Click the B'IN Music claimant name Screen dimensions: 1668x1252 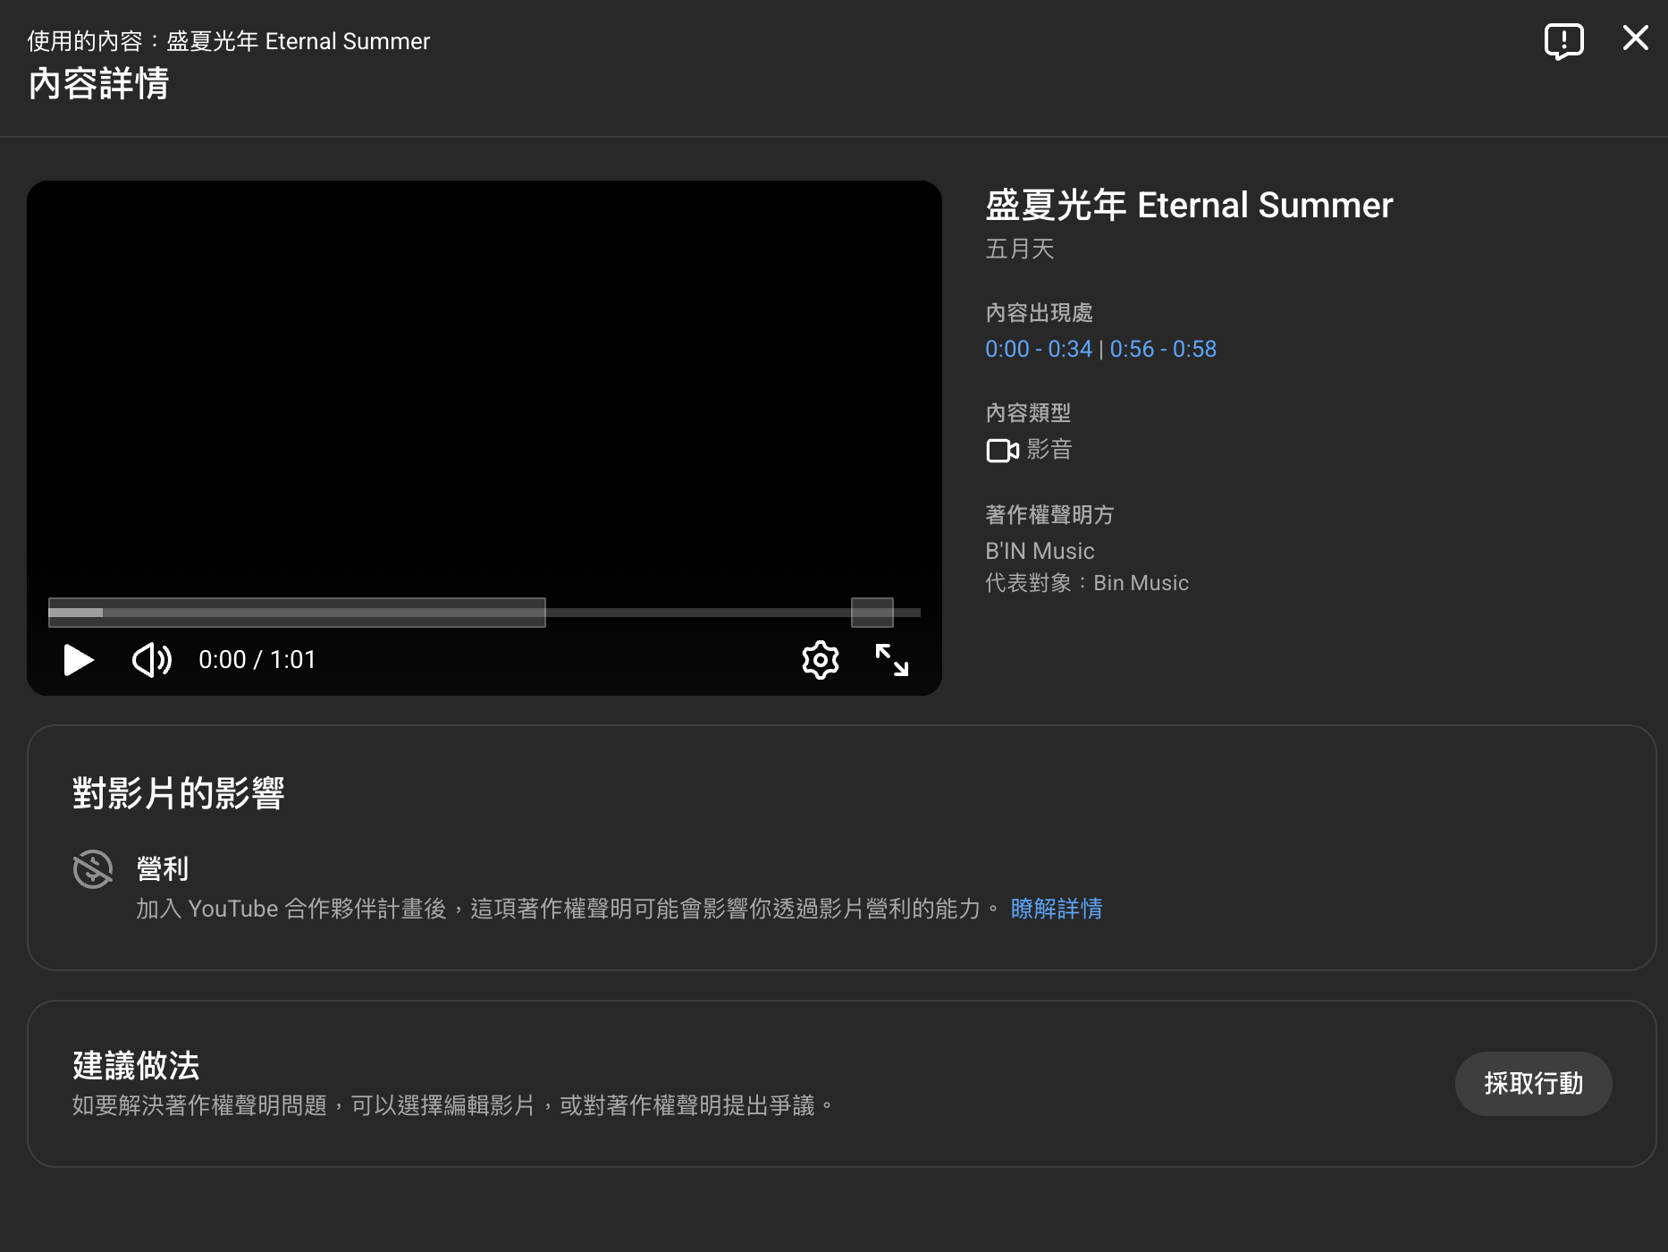1040,551
